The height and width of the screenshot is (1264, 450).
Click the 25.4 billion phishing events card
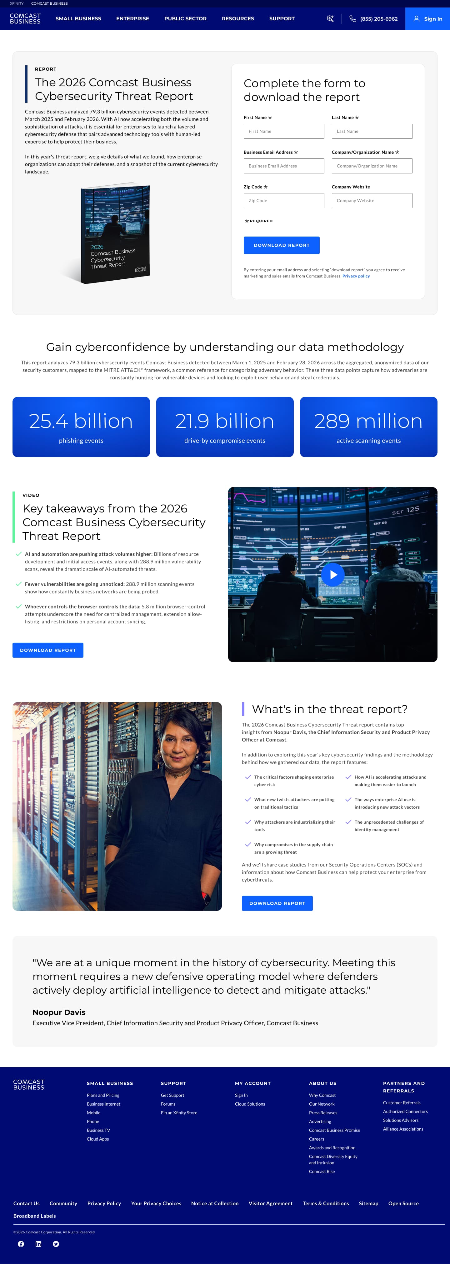pos(82,427)
